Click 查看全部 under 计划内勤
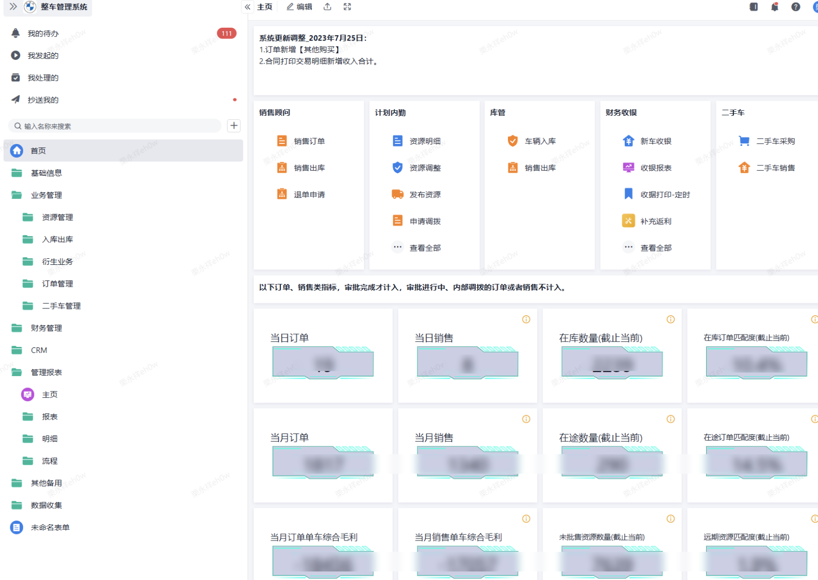 click(416, 247)
